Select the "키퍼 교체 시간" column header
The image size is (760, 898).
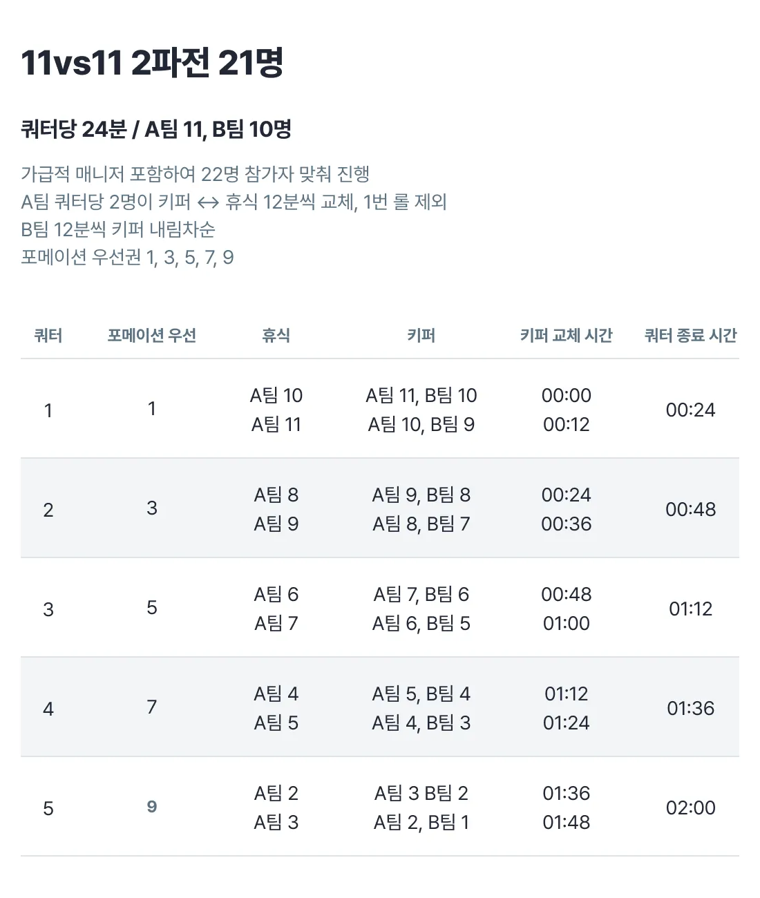(x=566, y=336)
